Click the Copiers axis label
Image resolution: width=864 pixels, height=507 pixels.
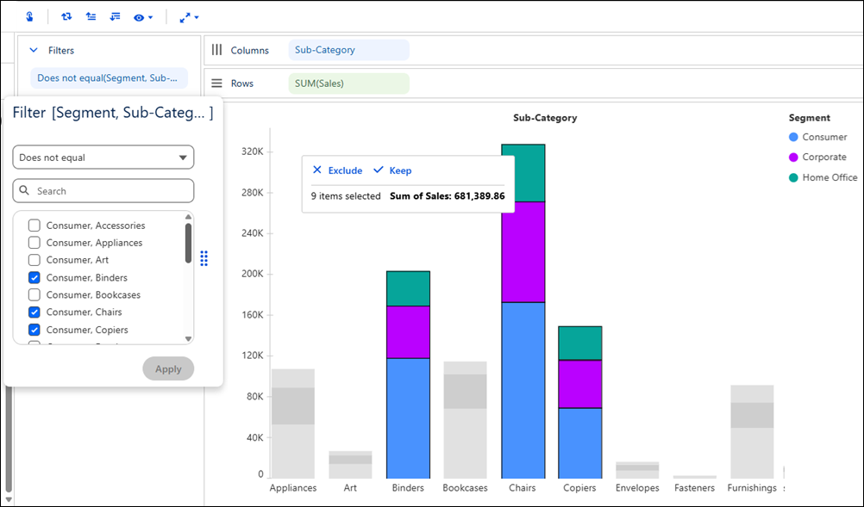579,488
